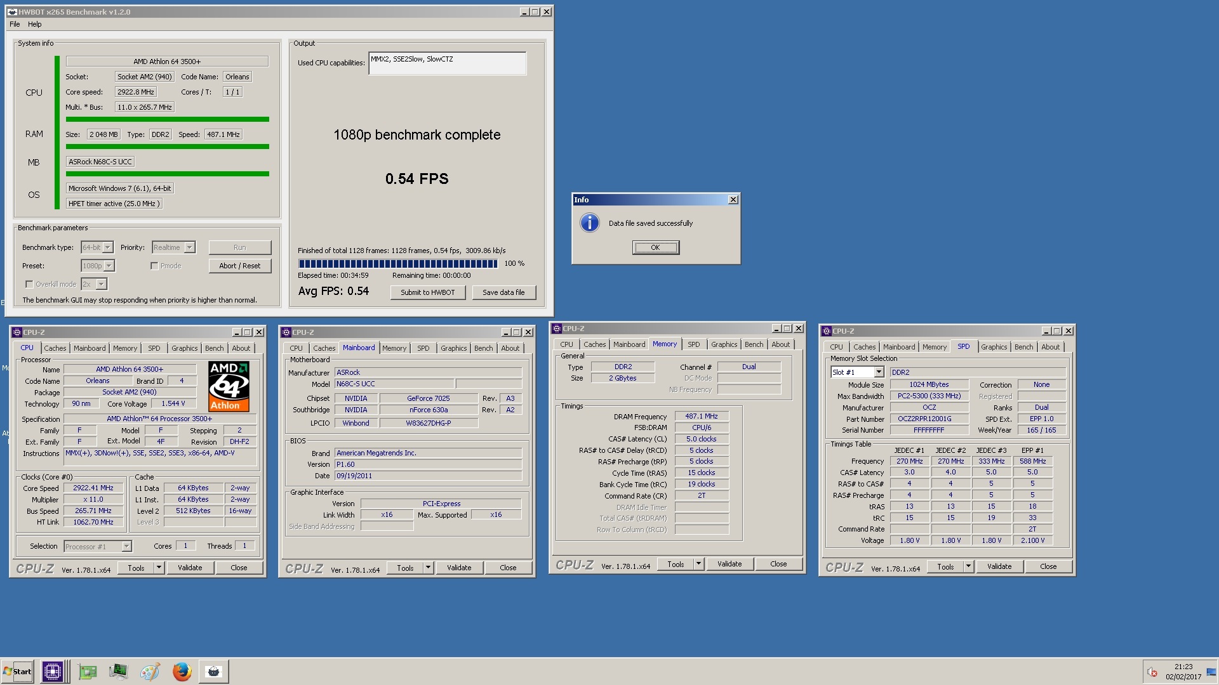Viewport: 1219px width, 685px height.
Task: Click the muted speaker tray icon
Action: click(x=1152, y=672)
